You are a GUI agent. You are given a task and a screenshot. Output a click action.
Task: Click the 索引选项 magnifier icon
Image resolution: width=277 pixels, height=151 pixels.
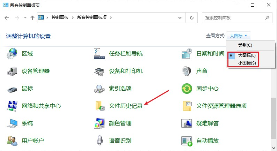click(x=100, y=89)
